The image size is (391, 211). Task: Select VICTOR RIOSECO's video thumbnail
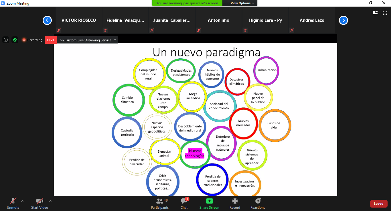tap(79, 21)
